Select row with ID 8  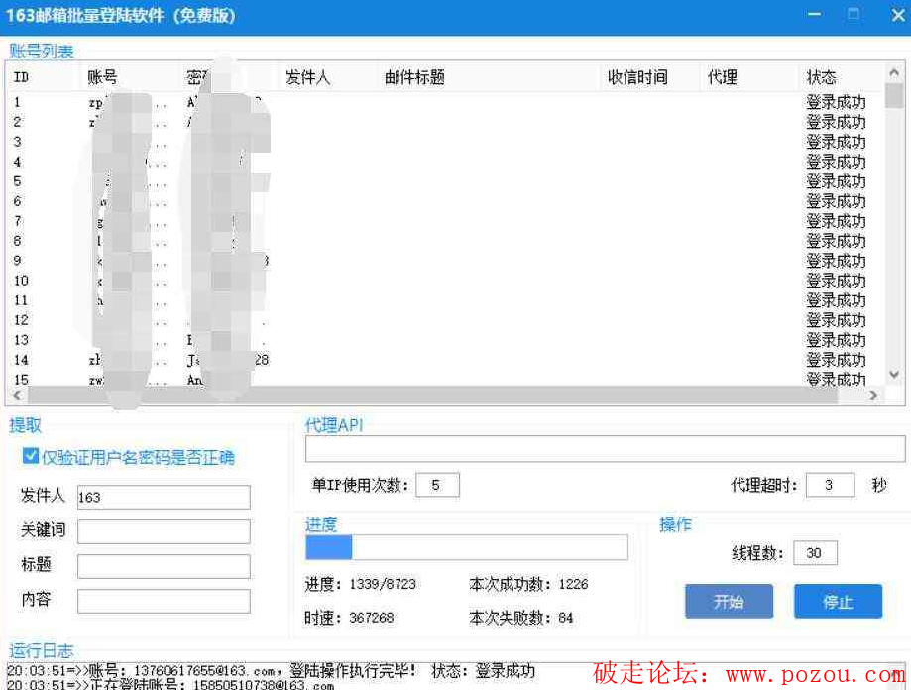[x=447, y=241]
